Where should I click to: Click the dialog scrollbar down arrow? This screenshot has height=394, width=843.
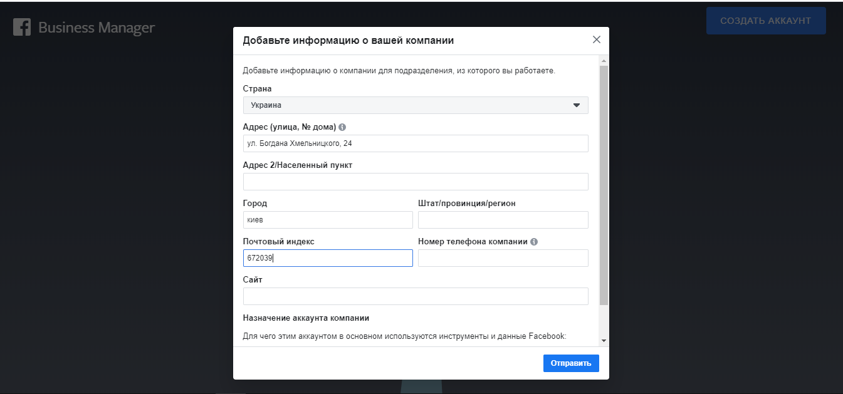coord(604,340)
